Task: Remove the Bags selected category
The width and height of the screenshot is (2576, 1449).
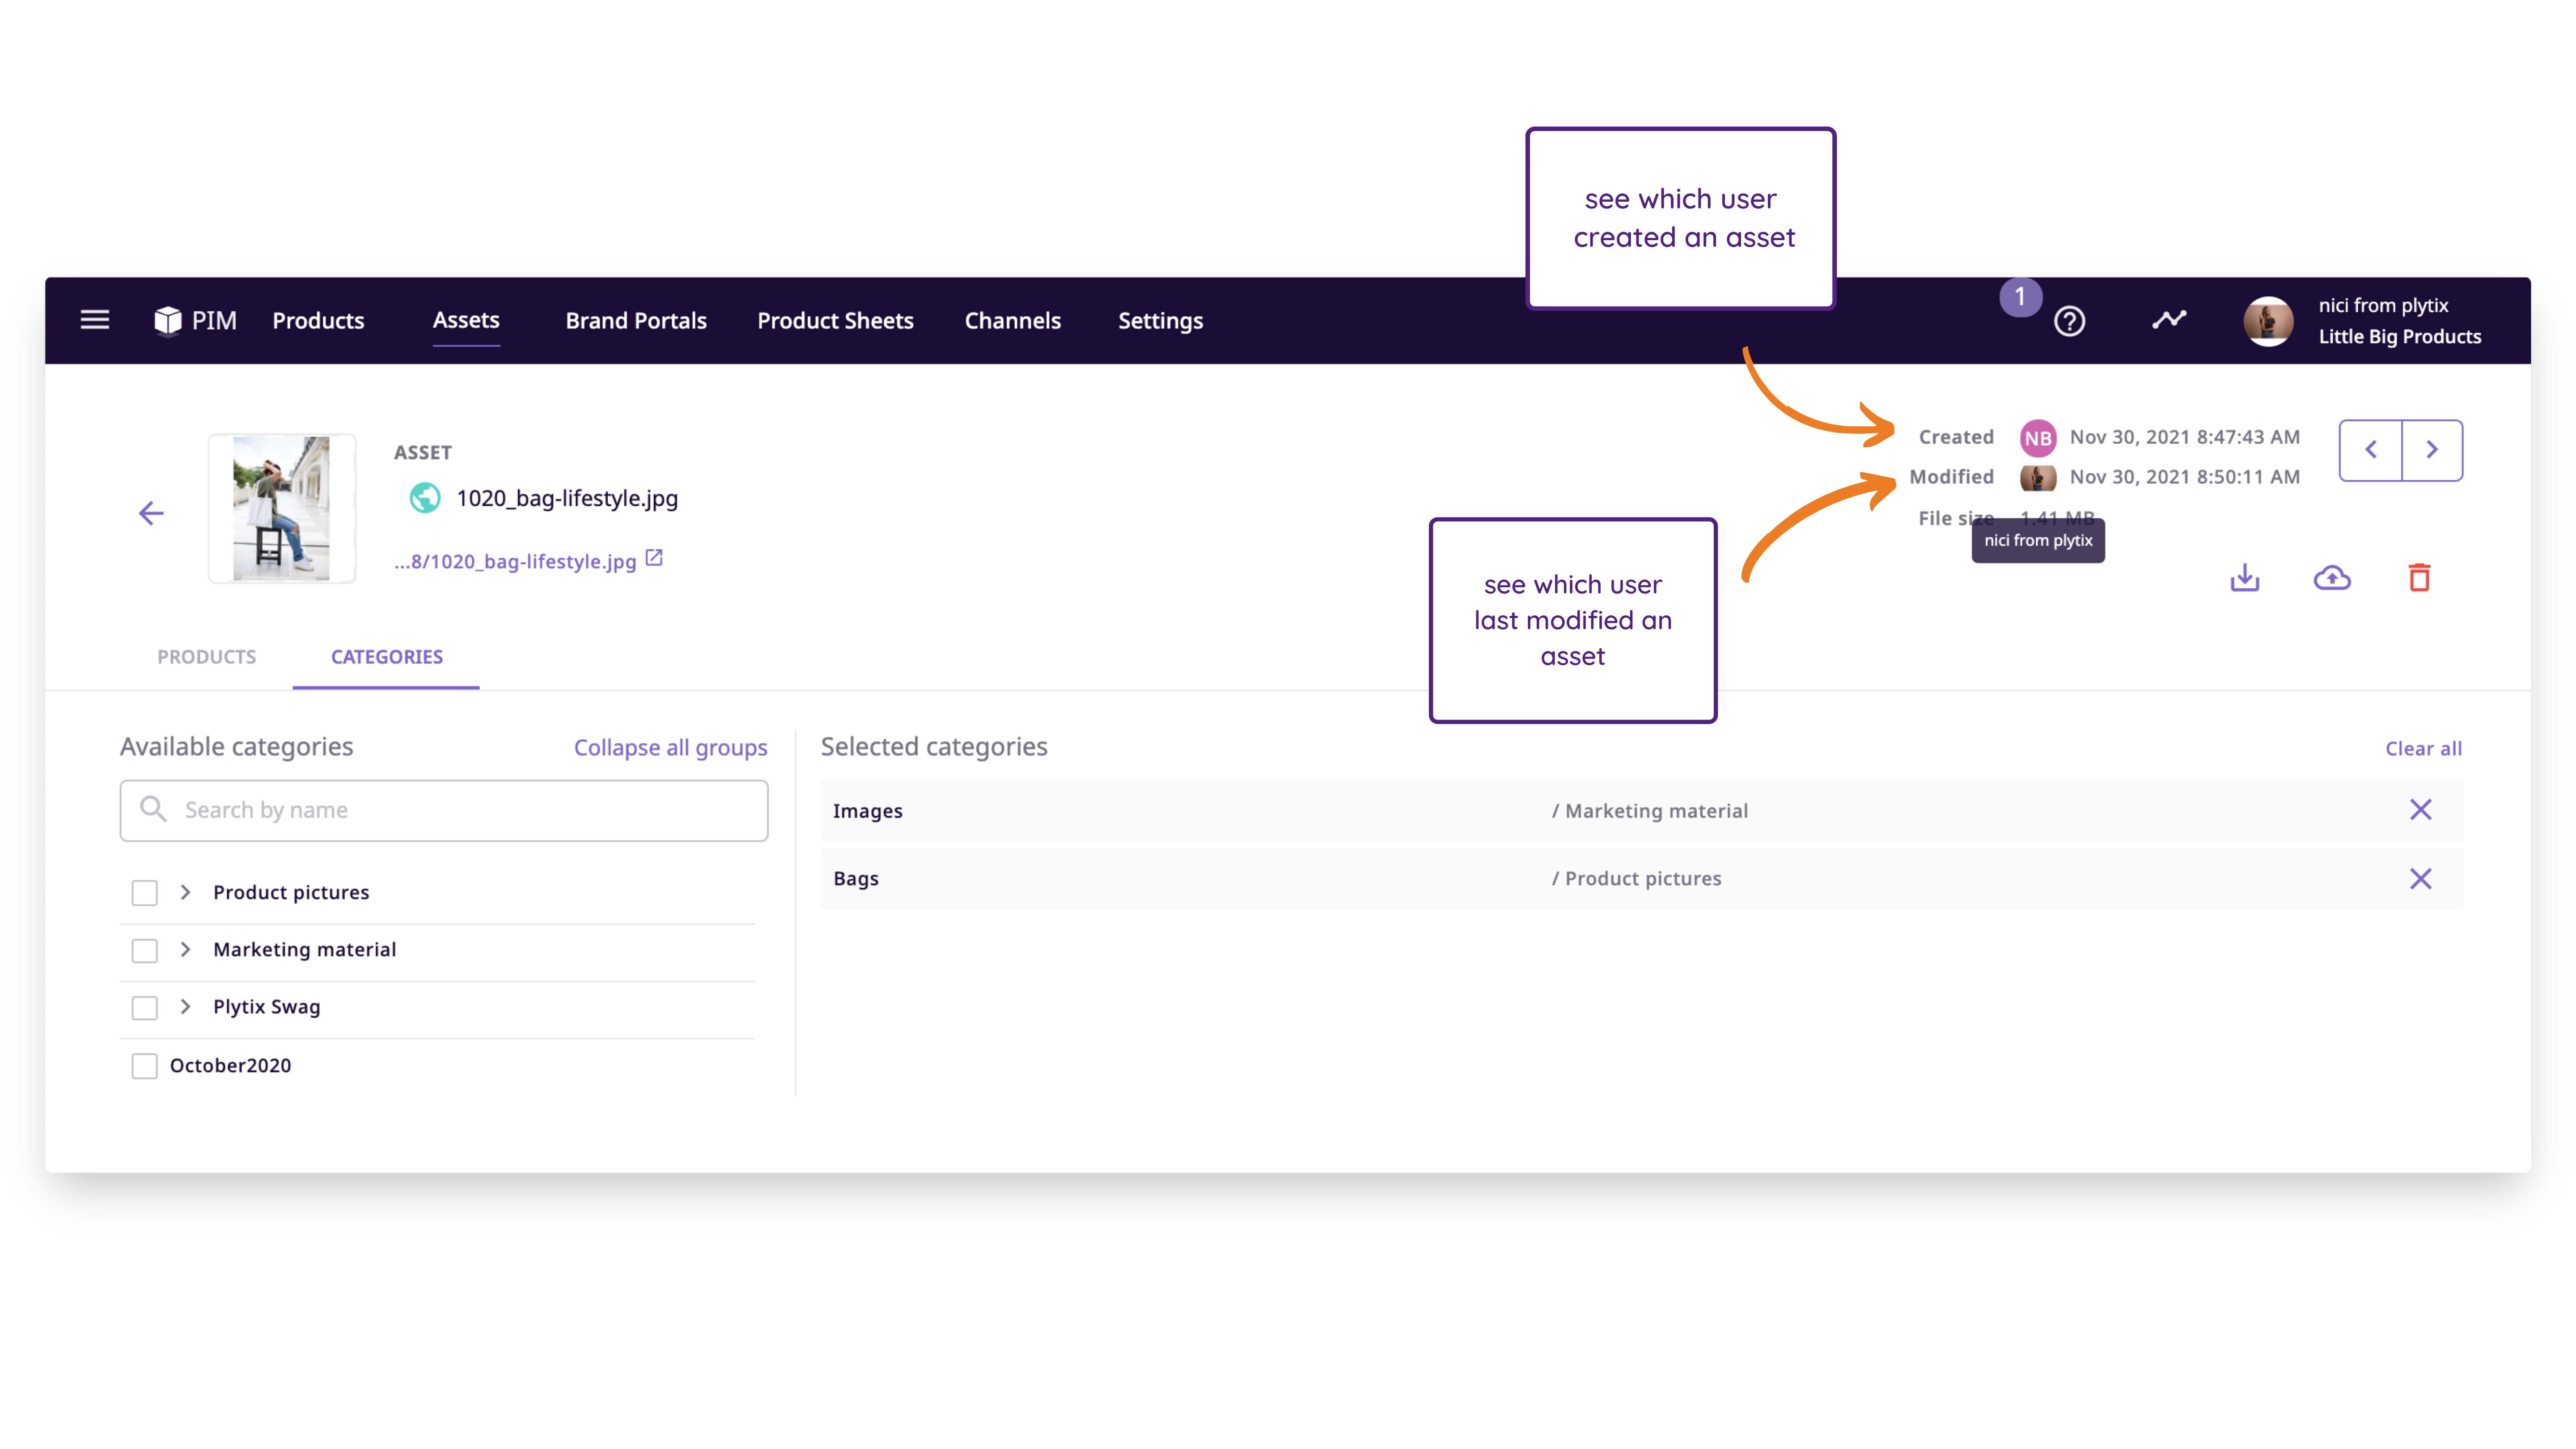Action: coord(2421,879)
